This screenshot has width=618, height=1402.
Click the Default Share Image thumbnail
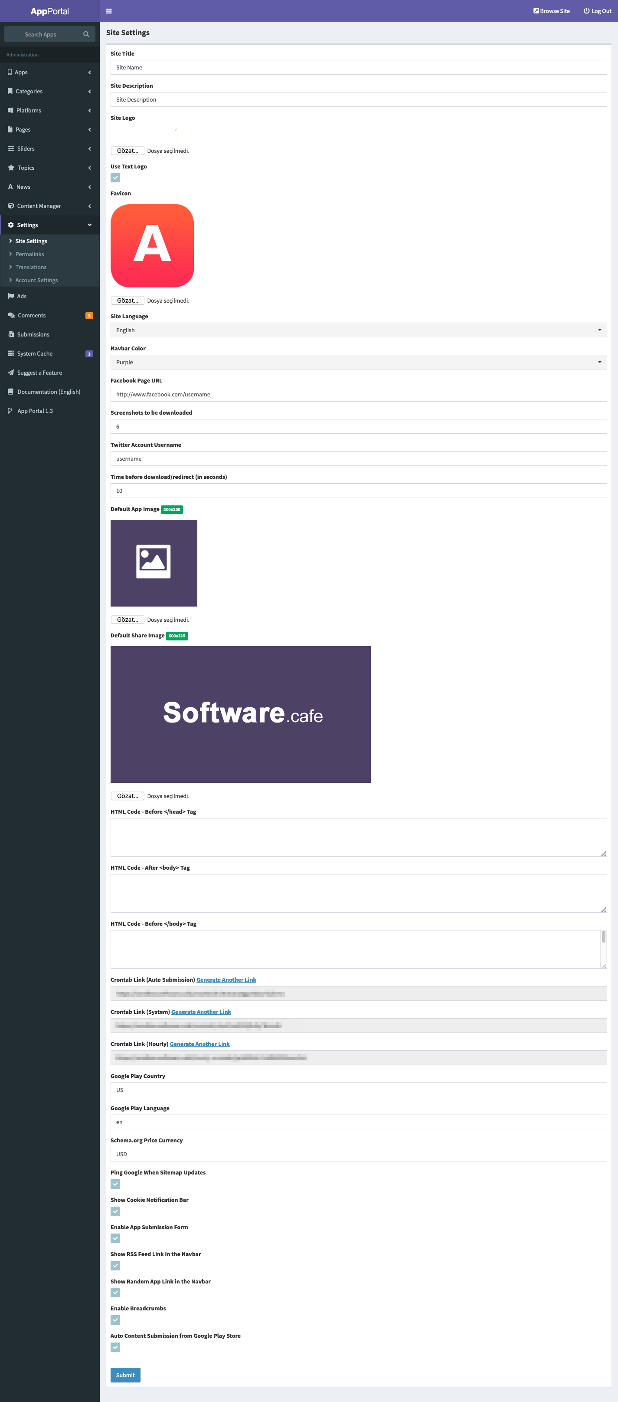click(240, 714)
